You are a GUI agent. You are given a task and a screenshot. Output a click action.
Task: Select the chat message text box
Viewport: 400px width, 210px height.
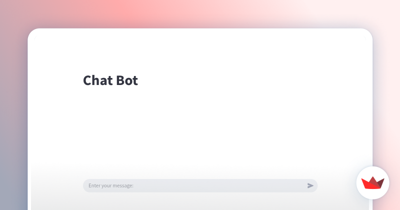[x=200, y=186]
